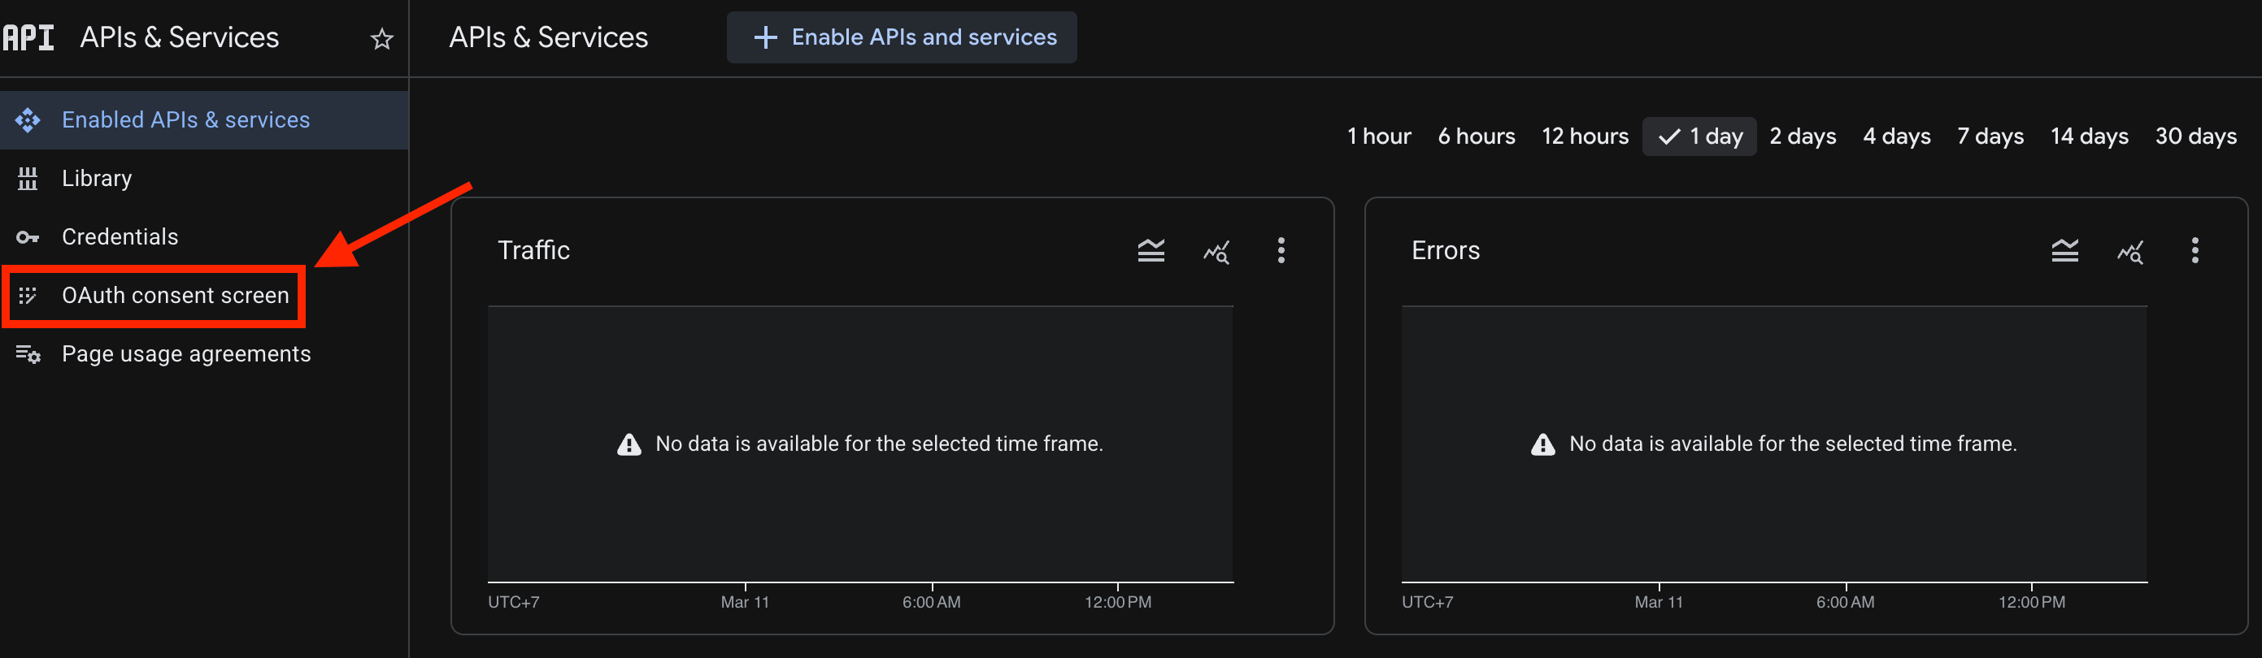This screenshot has width=2262, height=658.
Task: Click the Mar 11 label on Errors chart
Action: pyautogui.click(x=1659, y=603)
